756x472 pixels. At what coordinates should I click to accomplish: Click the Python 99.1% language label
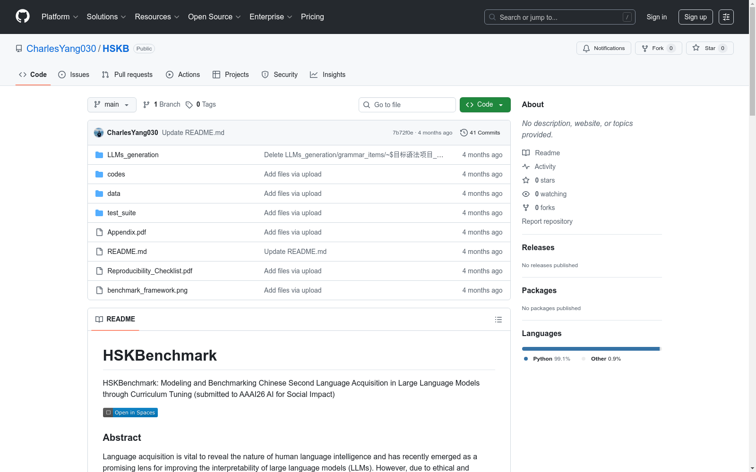click(547, 359)
